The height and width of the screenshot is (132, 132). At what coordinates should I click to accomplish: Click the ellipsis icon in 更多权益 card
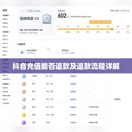[x=57, y=52]
